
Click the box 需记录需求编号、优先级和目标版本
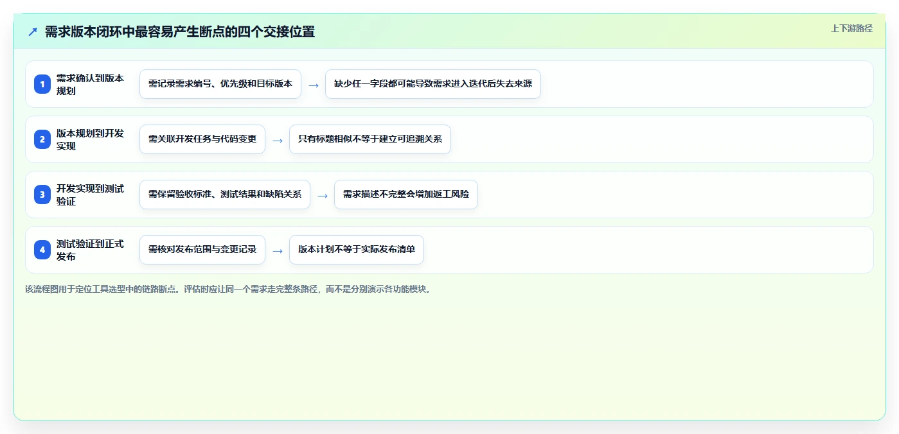pos(220,84)
